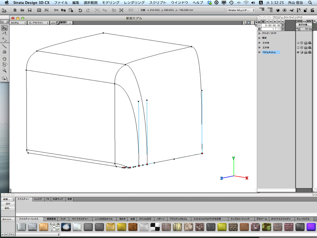
Task: Switch to the 光源マップ tab
Action: tap(58, 199)
